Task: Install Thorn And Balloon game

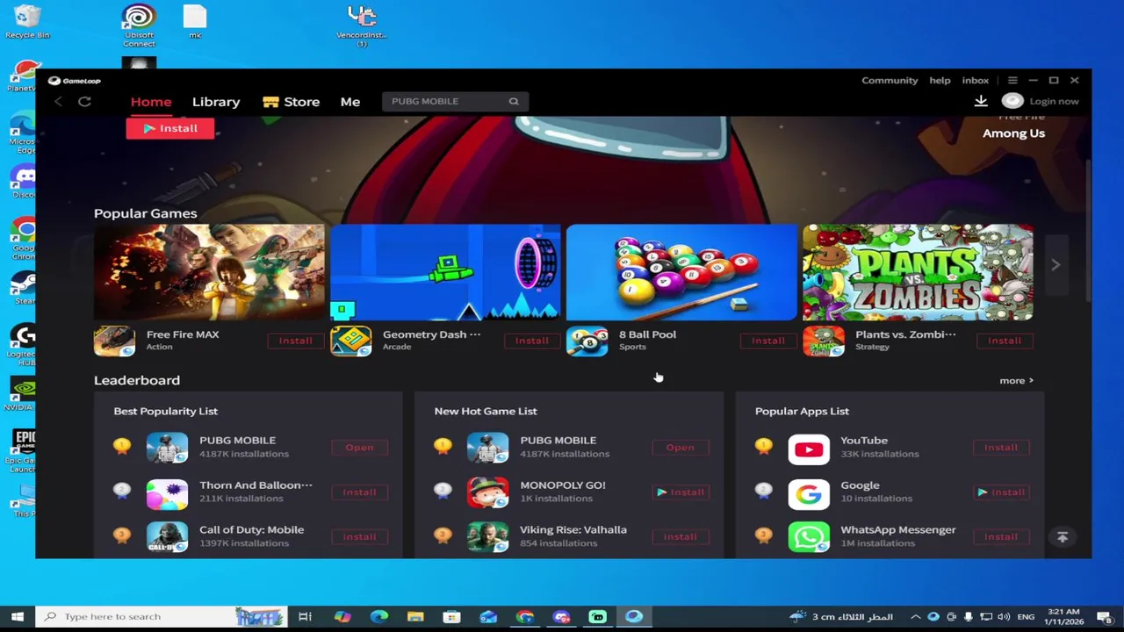Action: coord(359,492)
